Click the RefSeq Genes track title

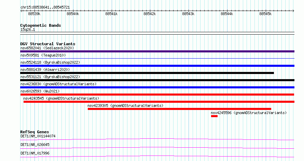pyautogui.click(x=34, y=132)
